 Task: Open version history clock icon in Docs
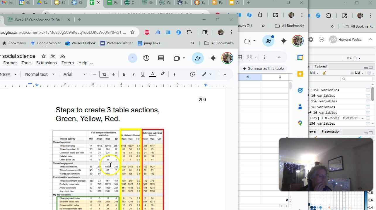click(x=146, y=58)
